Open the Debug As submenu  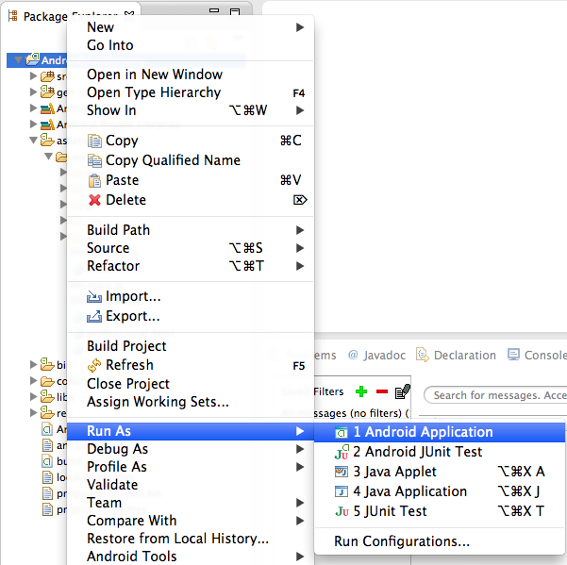191,449
